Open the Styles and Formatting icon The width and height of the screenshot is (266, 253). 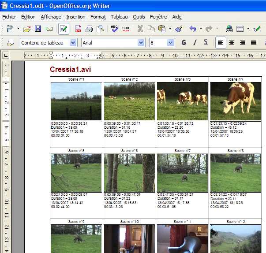tap(10, 42)
